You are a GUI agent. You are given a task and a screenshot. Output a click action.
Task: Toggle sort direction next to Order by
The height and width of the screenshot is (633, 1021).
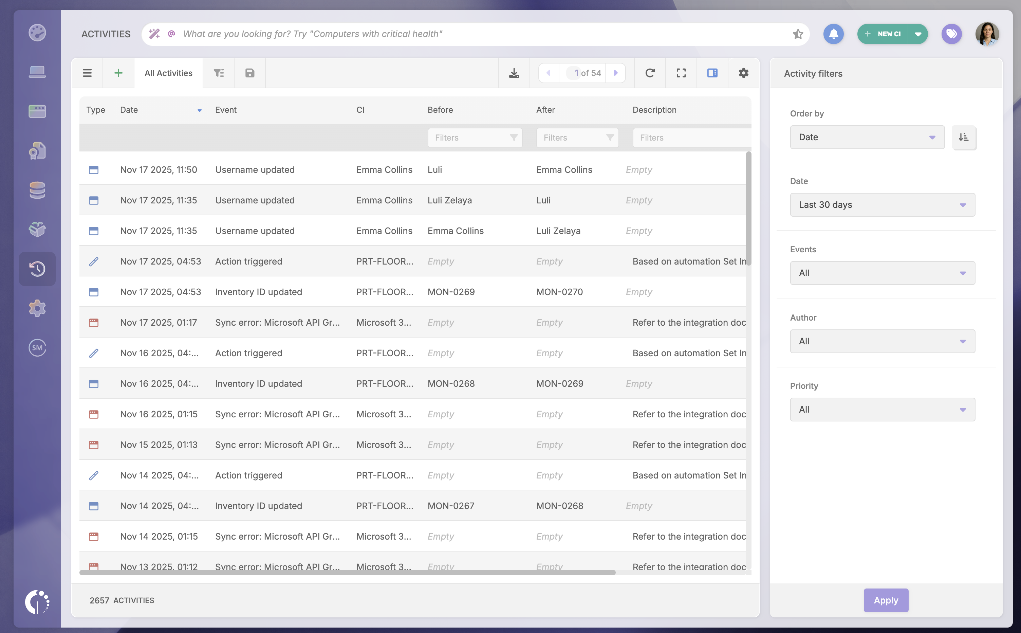coord(964,137)
